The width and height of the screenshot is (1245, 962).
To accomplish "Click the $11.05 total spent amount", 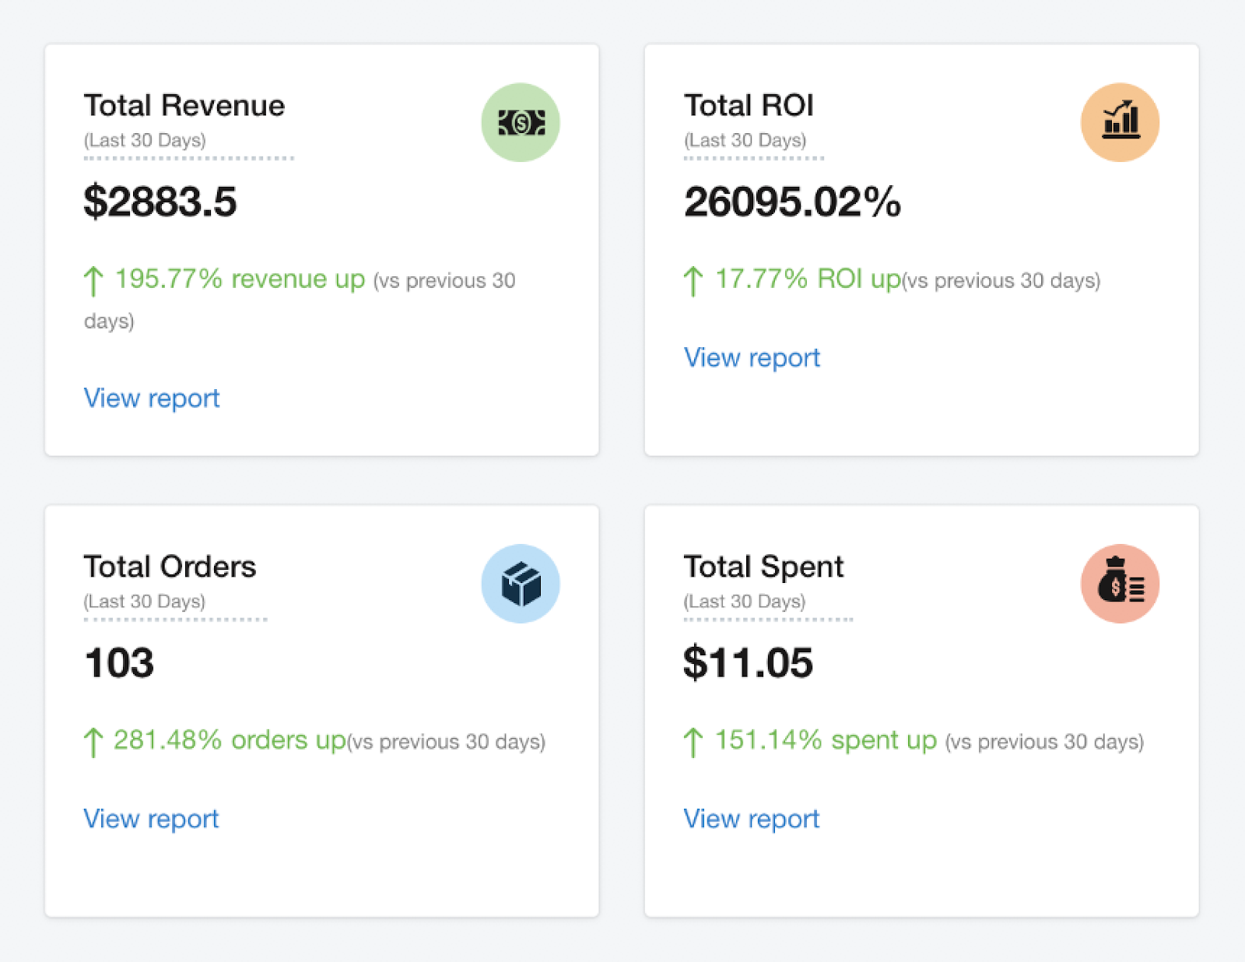I will point(748,663).
